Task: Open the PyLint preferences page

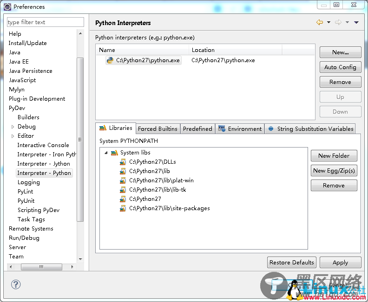Action: point(26,192)
